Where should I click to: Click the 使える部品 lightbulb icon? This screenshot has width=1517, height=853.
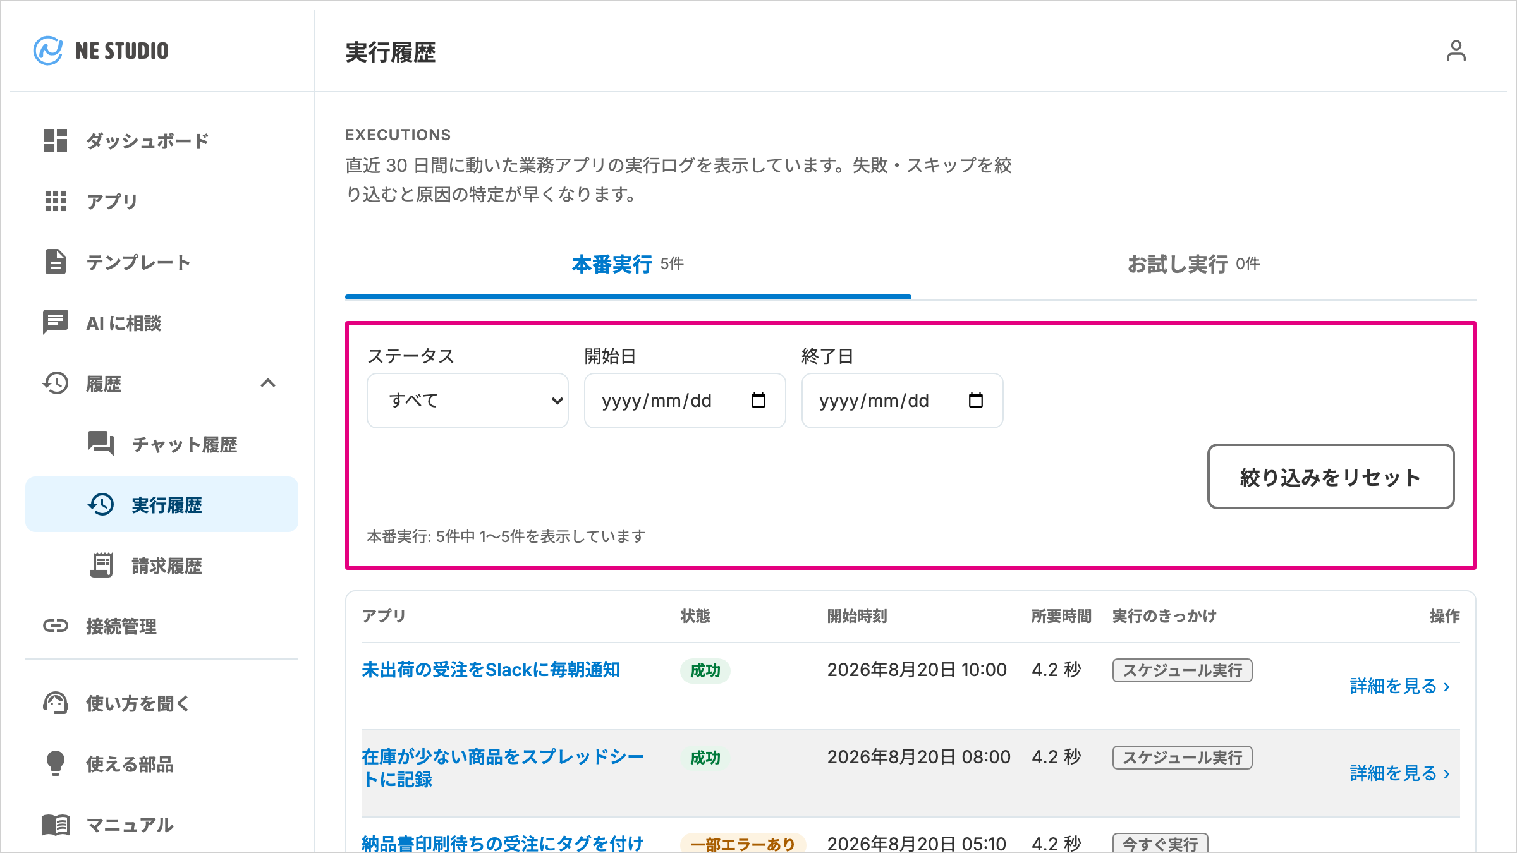pyautogui.click(x=56, y=763)
